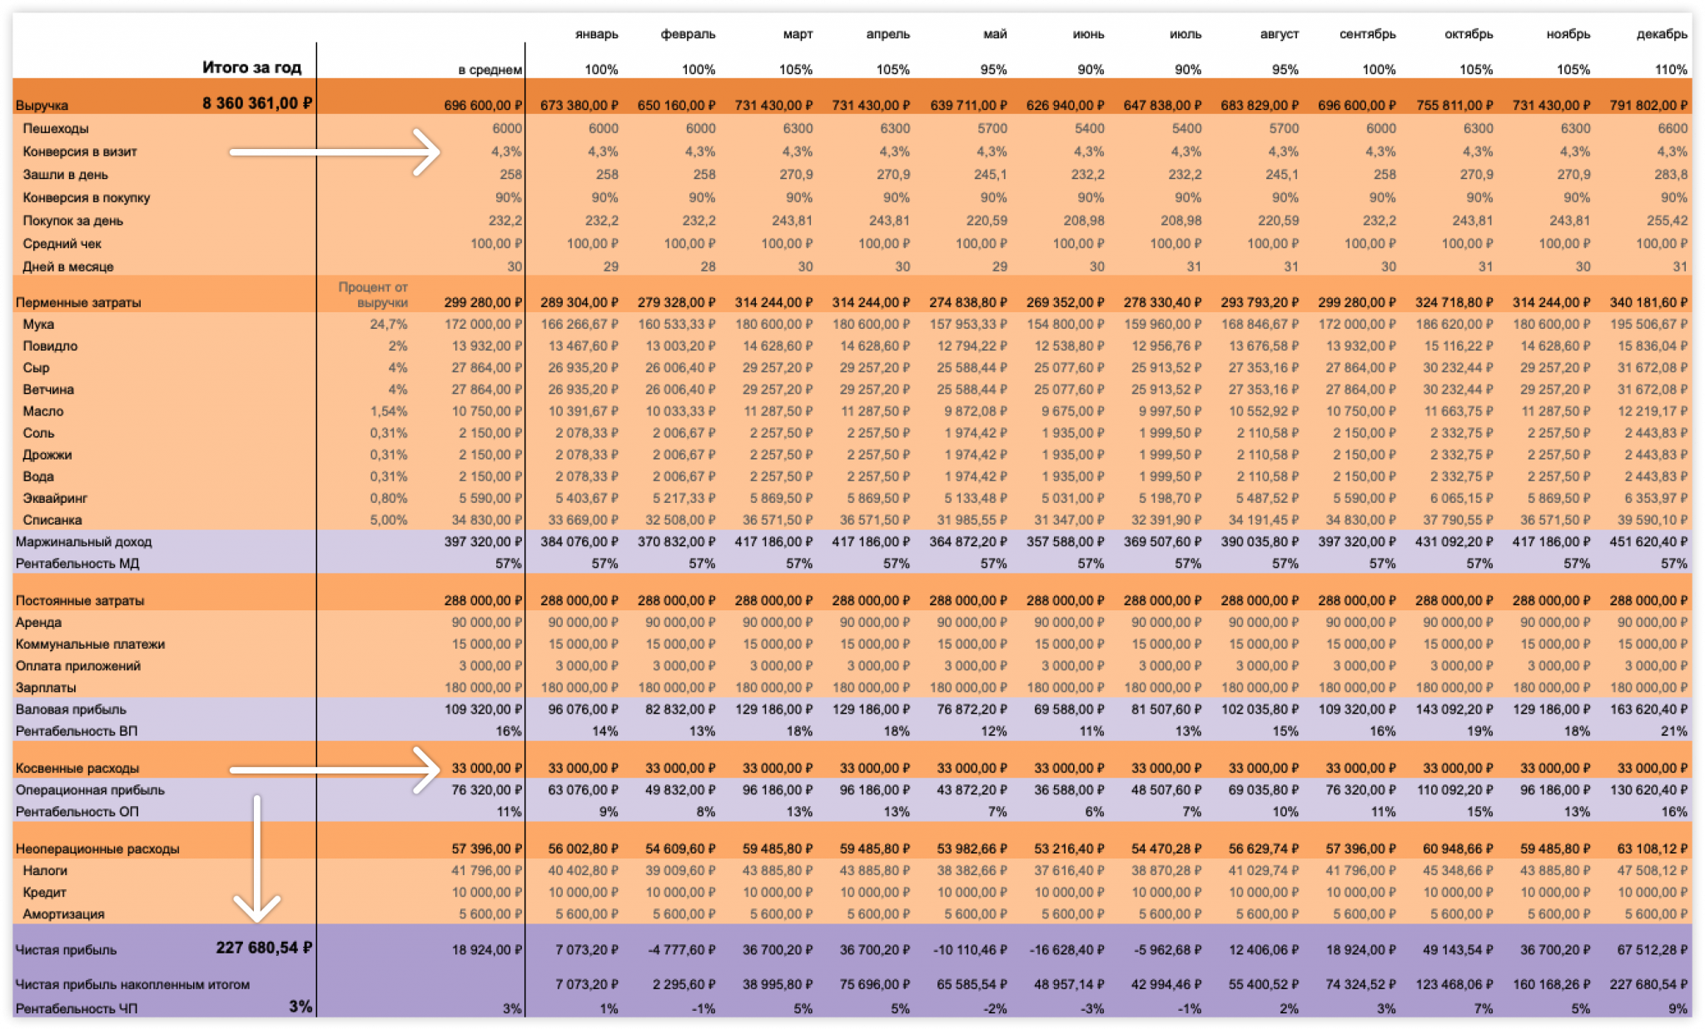
Task: Click the average Конверсия в визит cell
Action: (x=506, y=152)
